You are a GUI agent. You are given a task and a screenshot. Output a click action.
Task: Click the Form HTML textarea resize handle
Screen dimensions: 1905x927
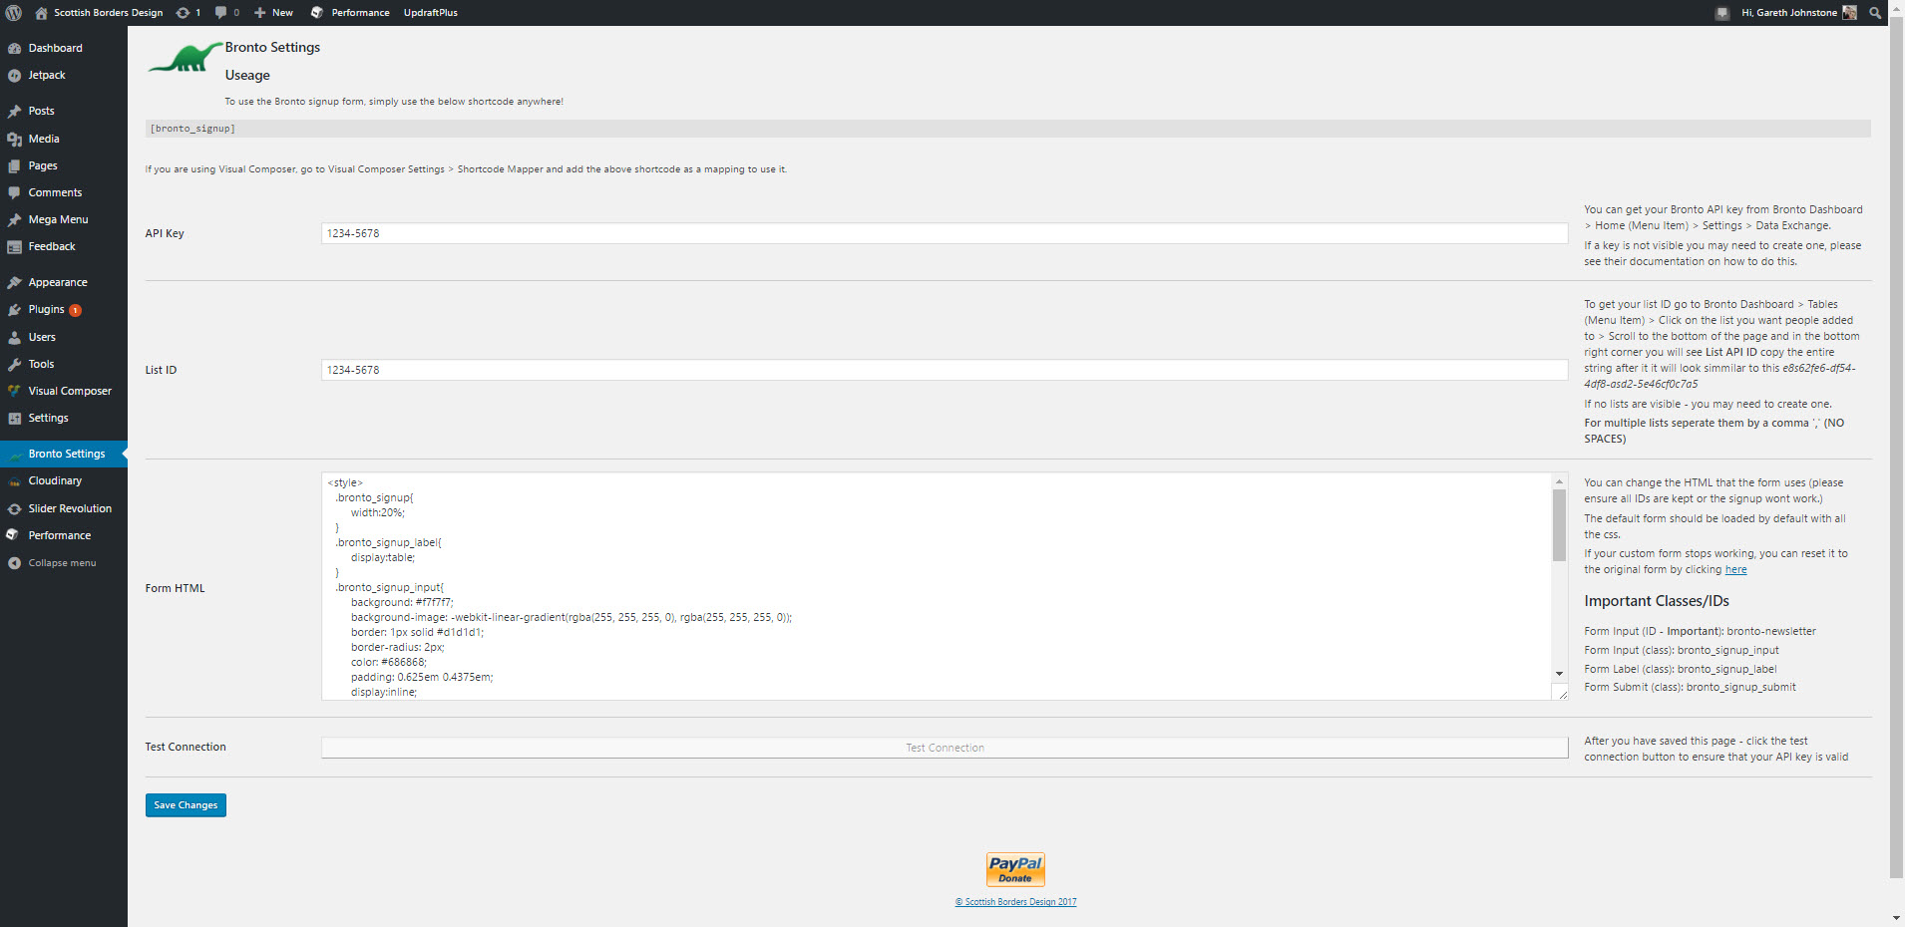tap(1561, 694)
